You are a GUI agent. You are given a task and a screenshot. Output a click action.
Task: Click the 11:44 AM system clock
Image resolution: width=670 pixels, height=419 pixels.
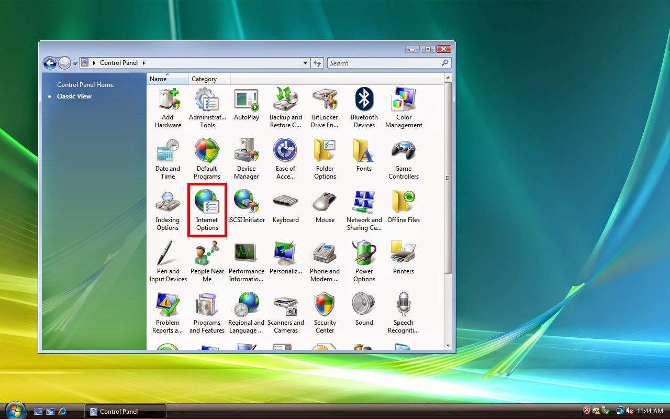(x=651, y=411)
